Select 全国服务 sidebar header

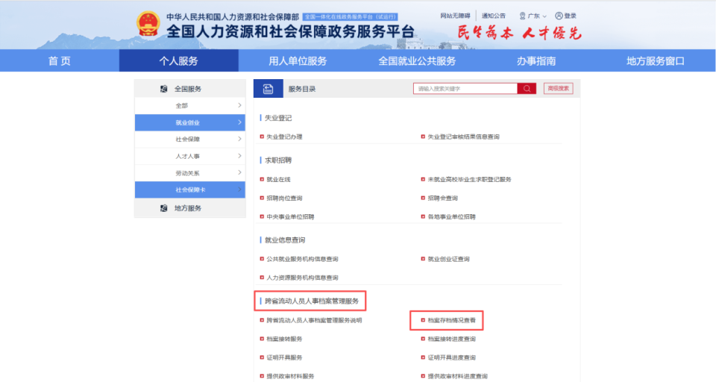pyautogui.click(x=190, y=89)
